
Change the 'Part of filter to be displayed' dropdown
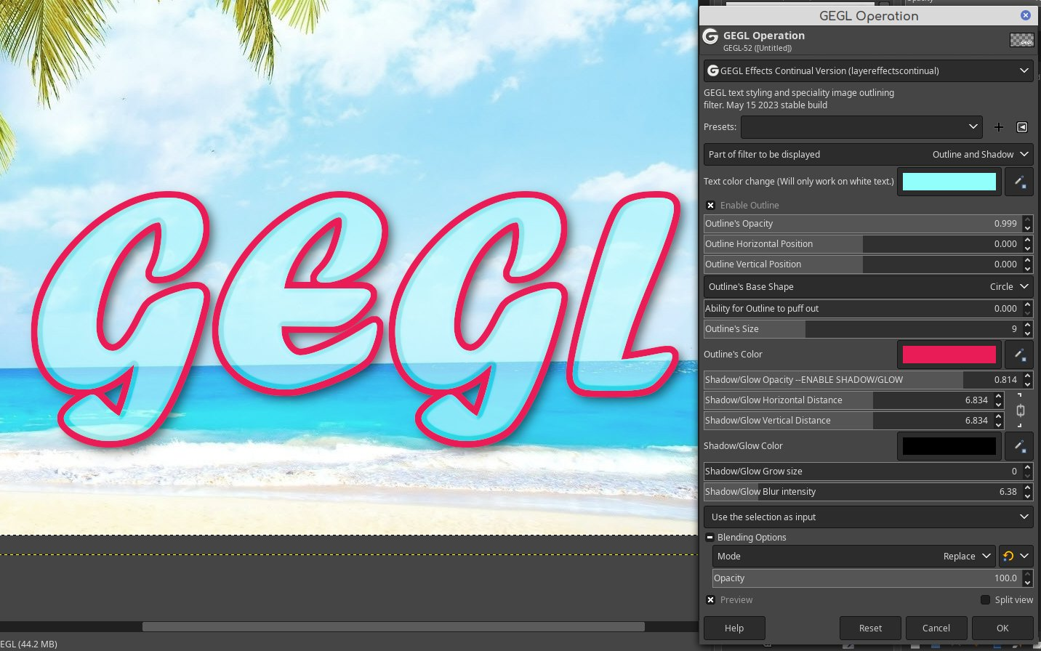[868, 155]
